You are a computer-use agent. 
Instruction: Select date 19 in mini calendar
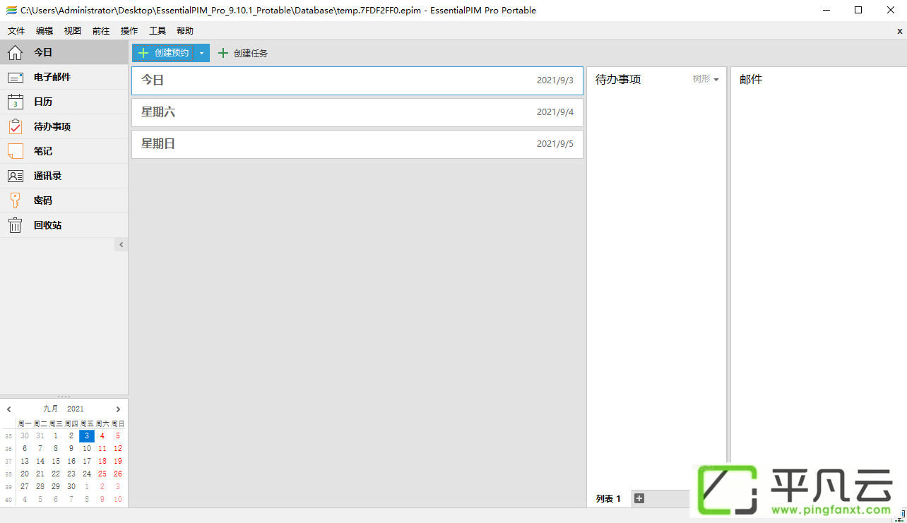pyautogui.click(x=118, y=462)
